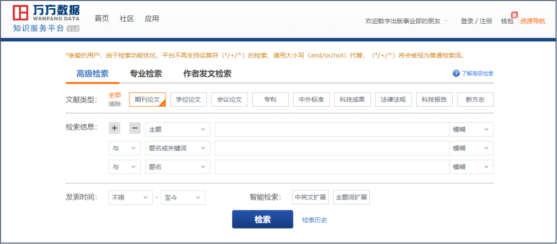Open the 与 operator dropdown beside 题名或关键词
This screenshot has width=557, height=244.
(x=125, y=148)
